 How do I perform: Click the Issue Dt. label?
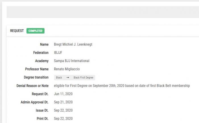(x=42, y=110)
